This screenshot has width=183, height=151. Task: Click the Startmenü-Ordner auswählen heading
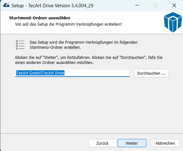point(40,18)
